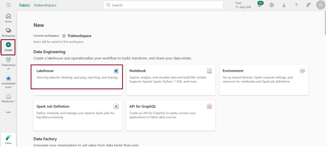Click in the Search box
The width and height of the screenshot is (326, 153).
[163, 5]
